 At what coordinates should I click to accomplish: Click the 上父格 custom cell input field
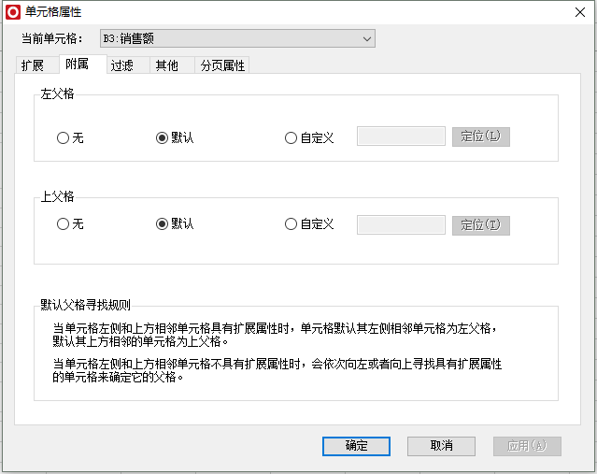tap(401, 224)
